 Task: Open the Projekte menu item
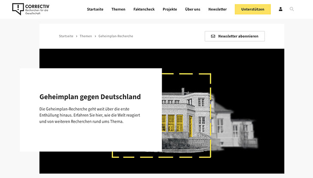[170, 9]
